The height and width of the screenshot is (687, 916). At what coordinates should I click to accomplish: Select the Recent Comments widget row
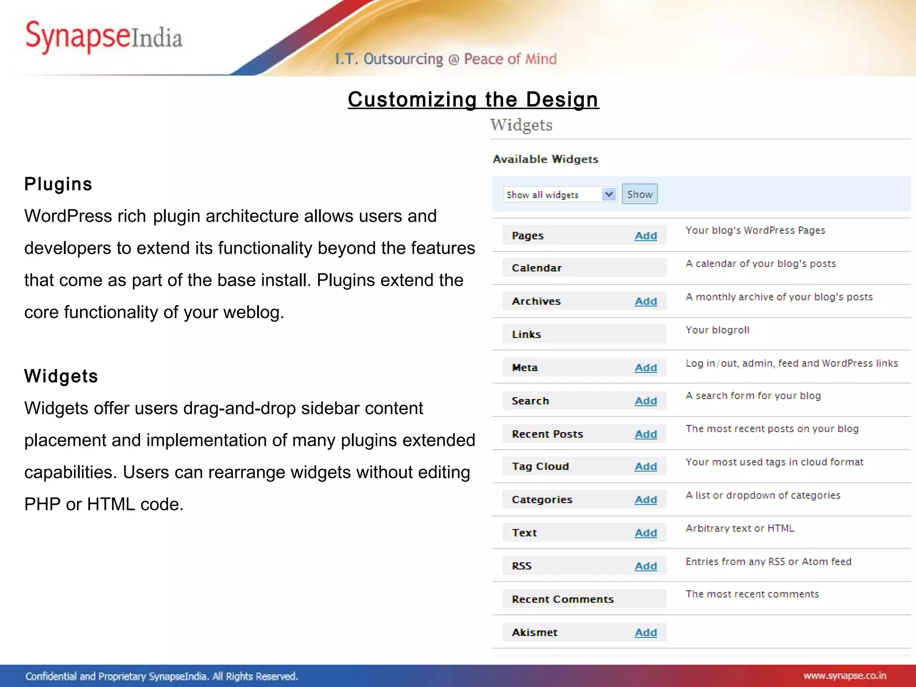[584, 599]
